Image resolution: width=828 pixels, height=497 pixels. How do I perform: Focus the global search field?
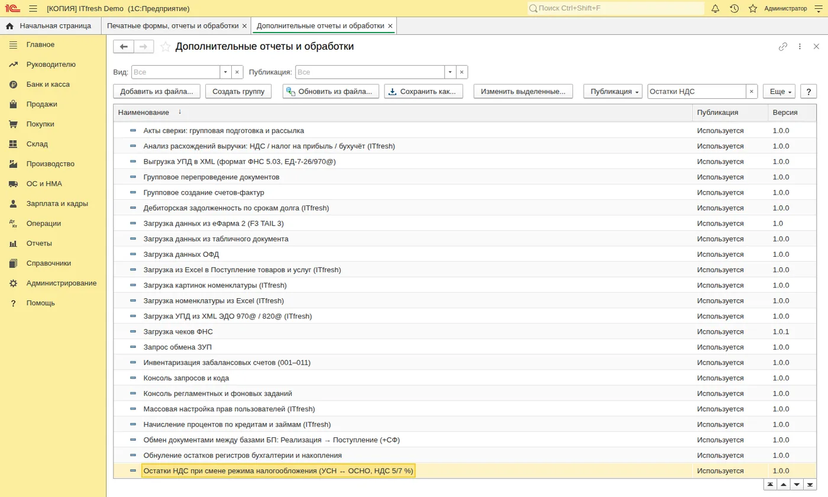[x=616, y=8]
